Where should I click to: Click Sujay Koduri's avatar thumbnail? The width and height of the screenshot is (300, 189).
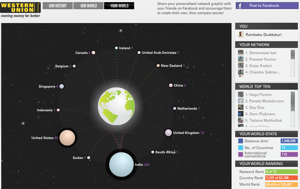click(241, 66)
